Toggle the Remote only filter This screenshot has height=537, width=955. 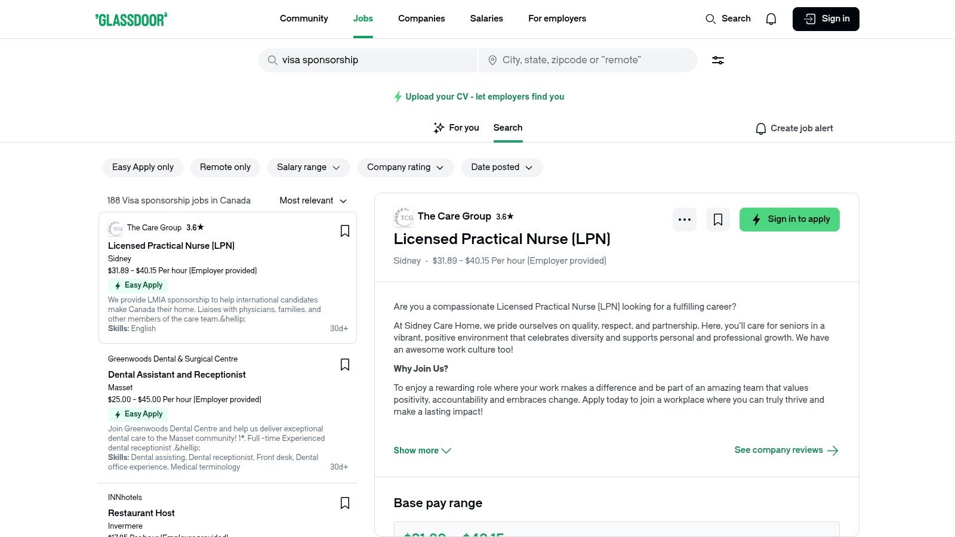click(x=225, y=168)
